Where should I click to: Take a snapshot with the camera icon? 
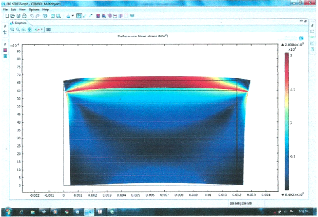click(x=48, y=29)
